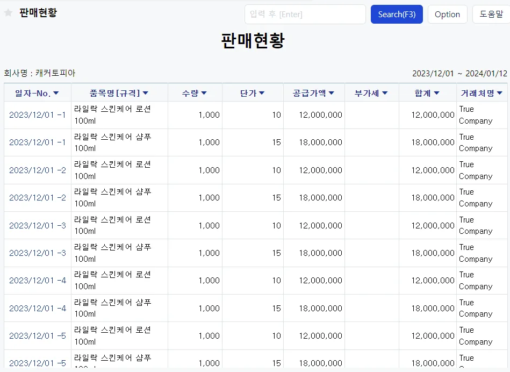Open the 2023/12/01 -2 로션 row link
Image resolution: width=510 pixels, height=372 pixels.
(38, 170)
